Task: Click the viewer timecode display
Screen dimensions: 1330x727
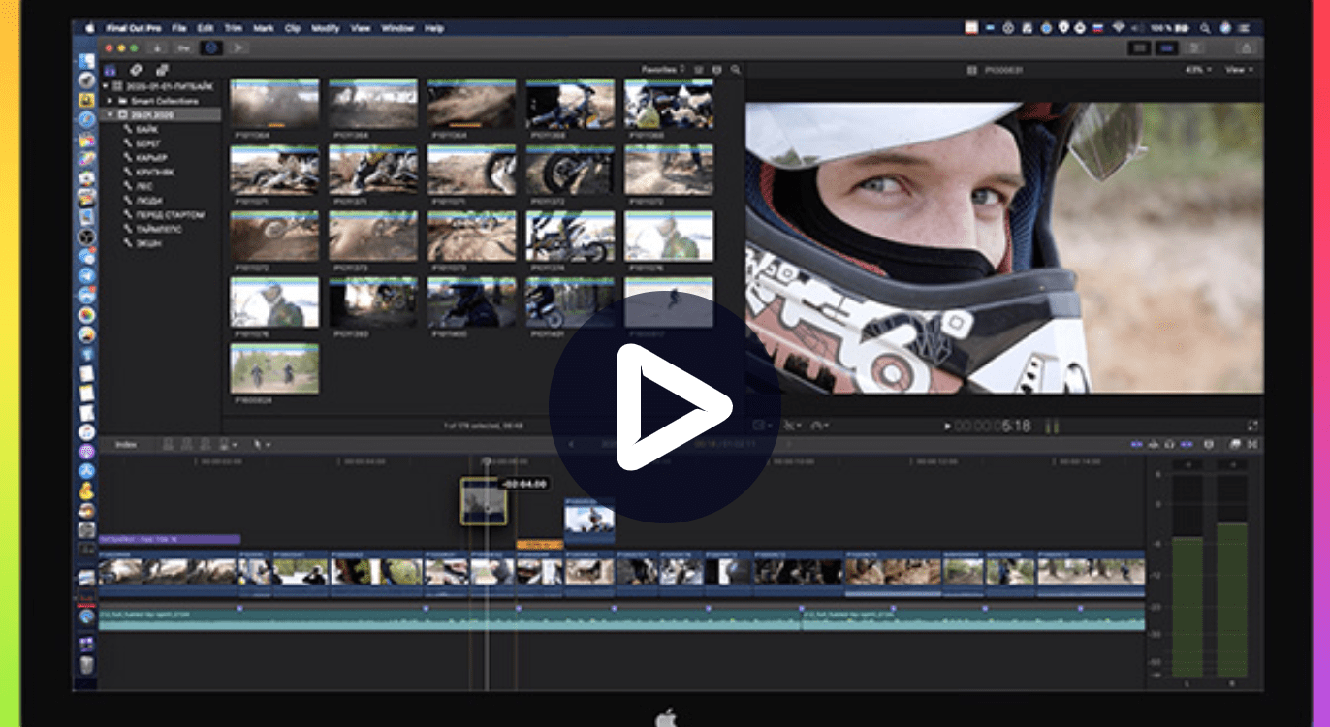Action: (993, 426)
